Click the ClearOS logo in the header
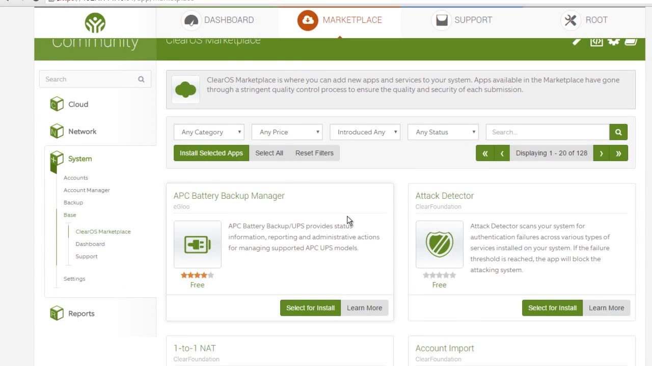Image resolution: width=652 pixels, height=366 pixels. (x=95, y=23)
